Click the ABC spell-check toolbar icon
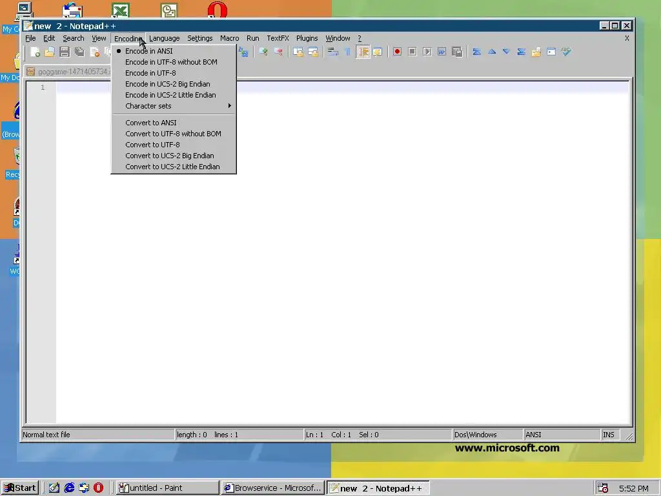 pos(566,52)
